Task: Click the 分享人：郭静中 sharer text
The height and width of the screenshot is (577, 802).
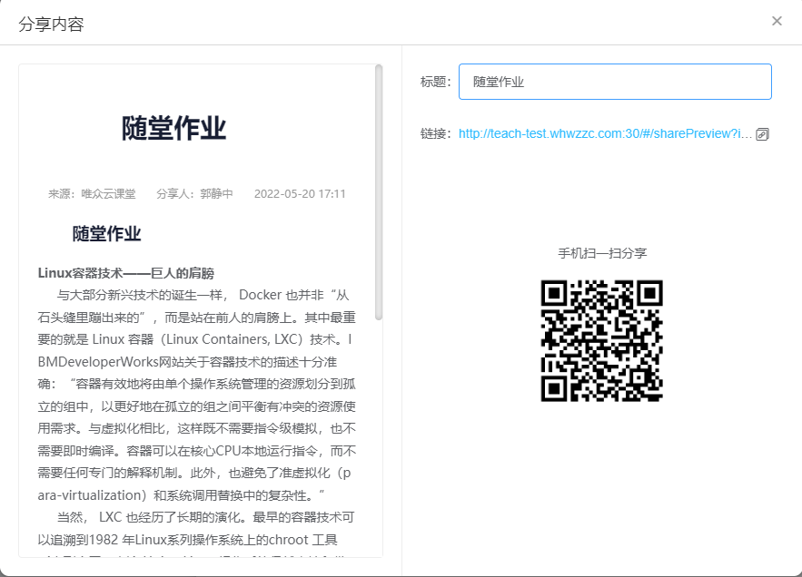Action: point(194,194)
